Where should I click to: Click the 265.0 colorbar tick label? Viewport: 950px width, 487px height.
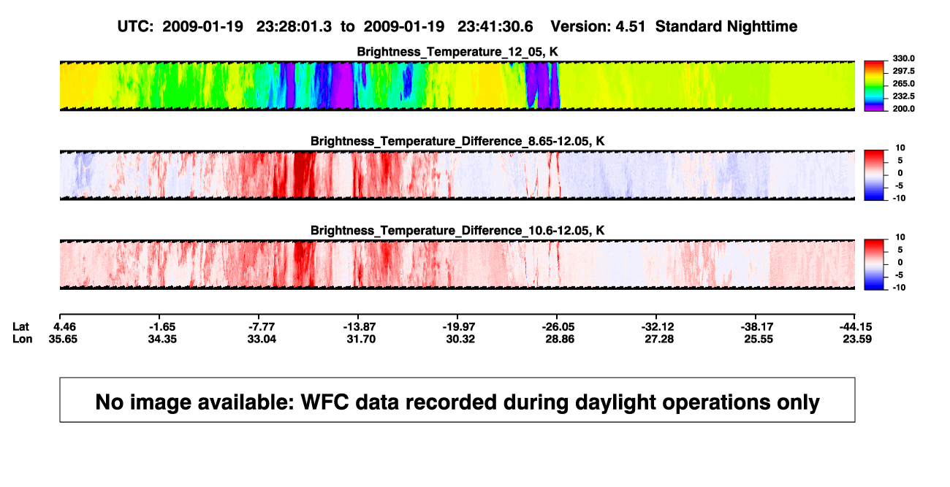[903, 83]
